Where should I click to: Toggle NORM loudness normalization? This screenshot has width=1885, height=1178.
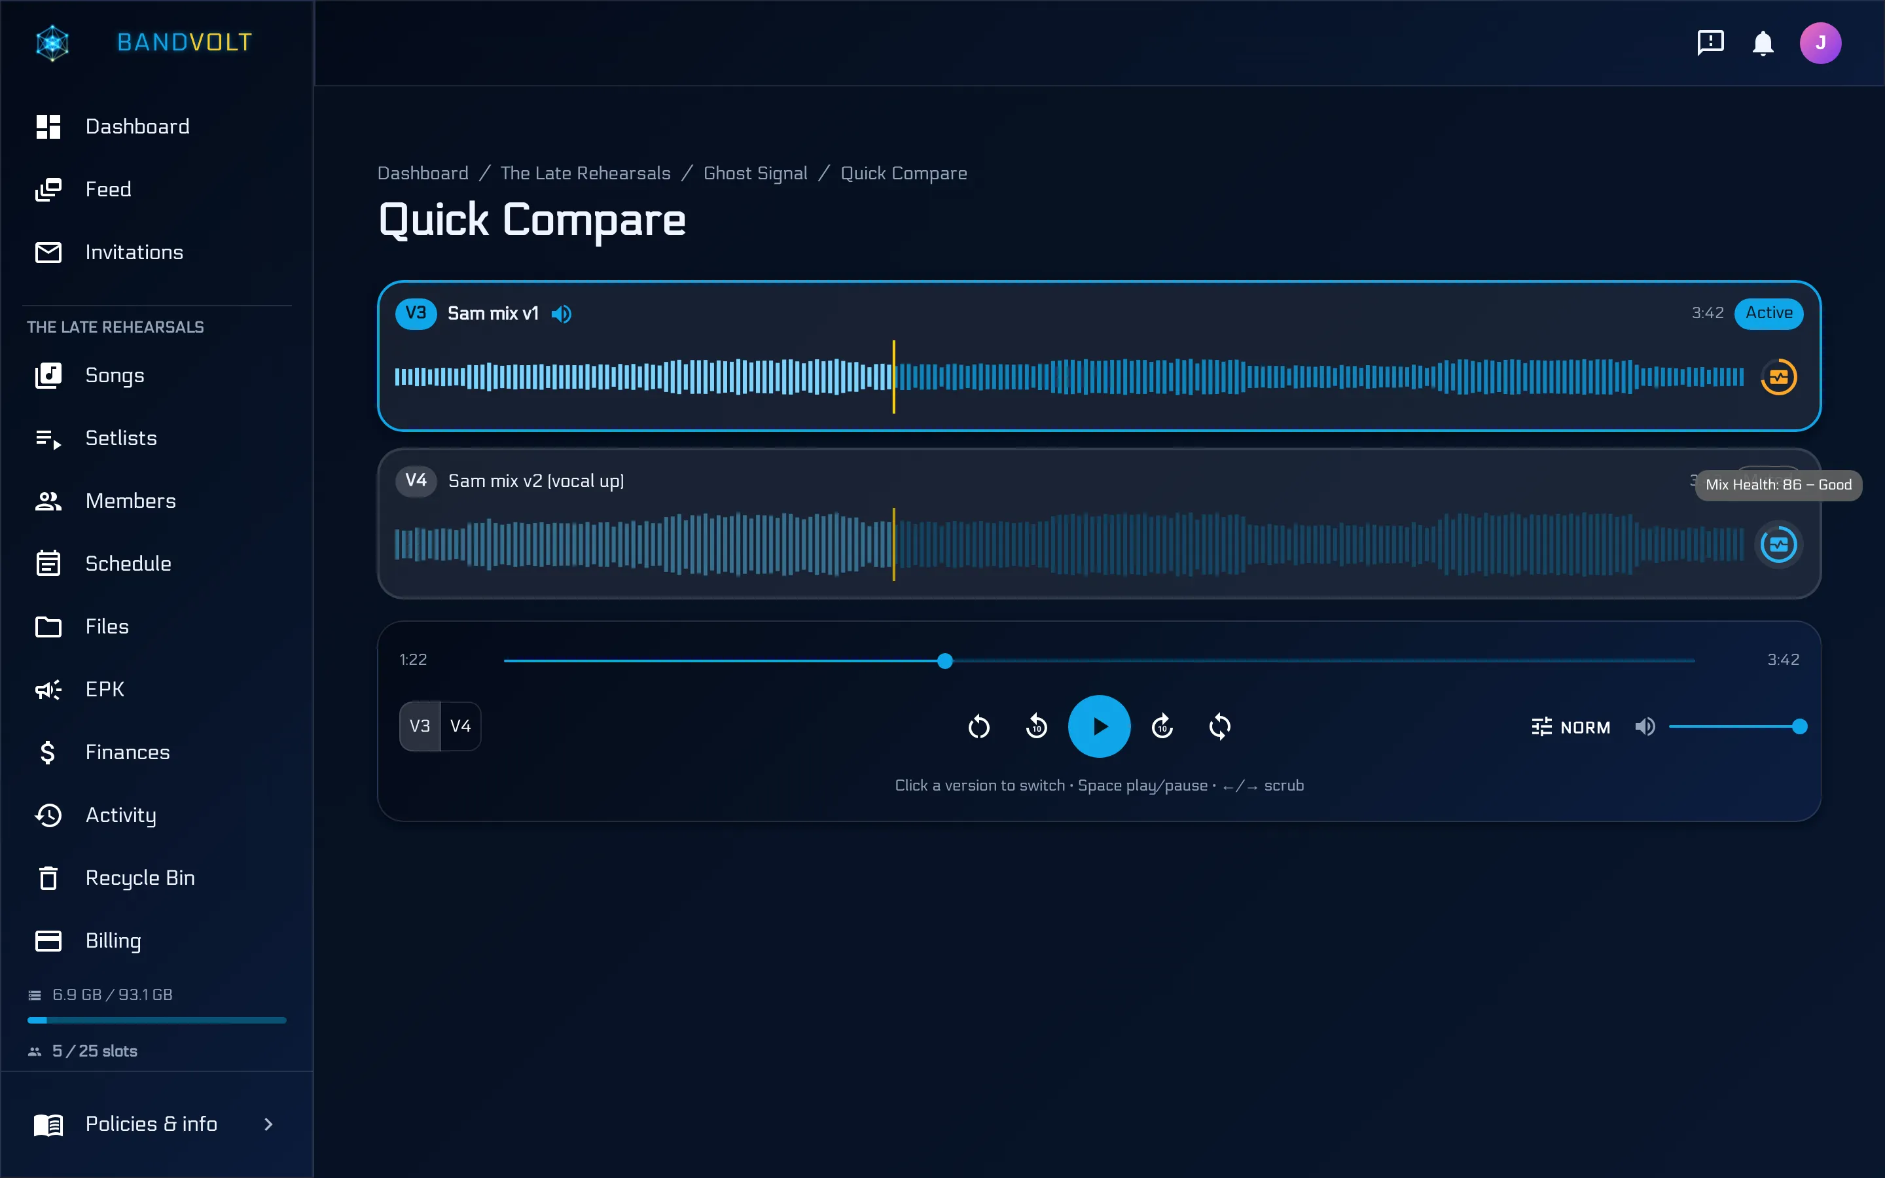pos(1570,727)
